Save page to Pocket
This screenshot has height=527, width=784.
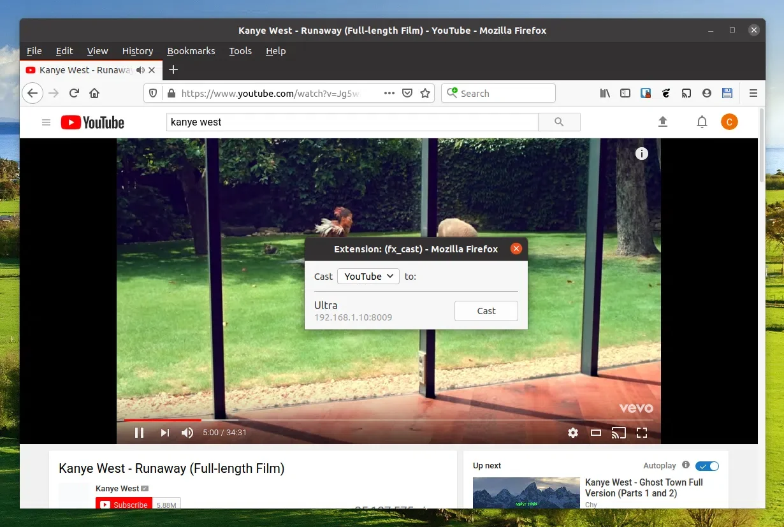click(407, 93)
